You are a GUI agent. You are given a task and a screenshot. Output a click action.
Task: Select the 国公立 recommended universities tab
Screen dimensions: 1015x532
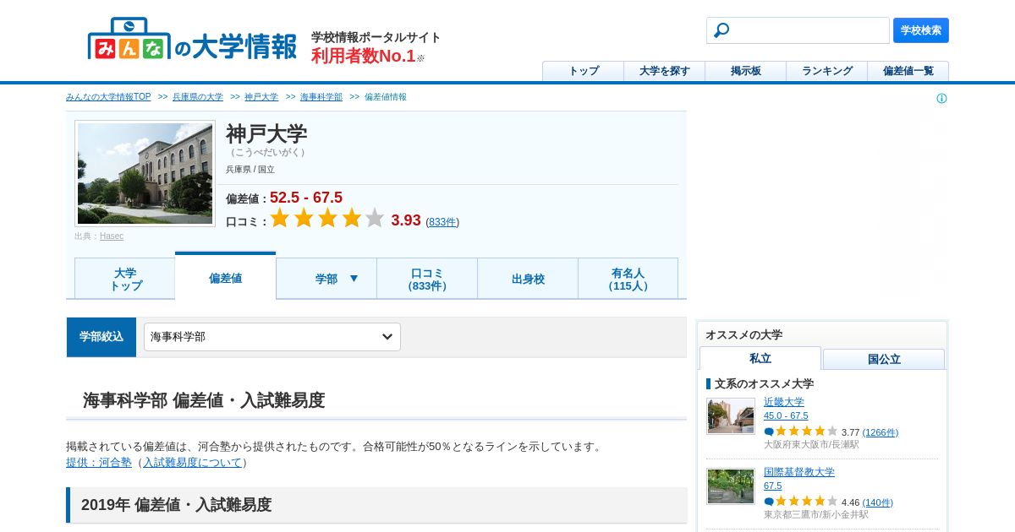pos(884,359)
